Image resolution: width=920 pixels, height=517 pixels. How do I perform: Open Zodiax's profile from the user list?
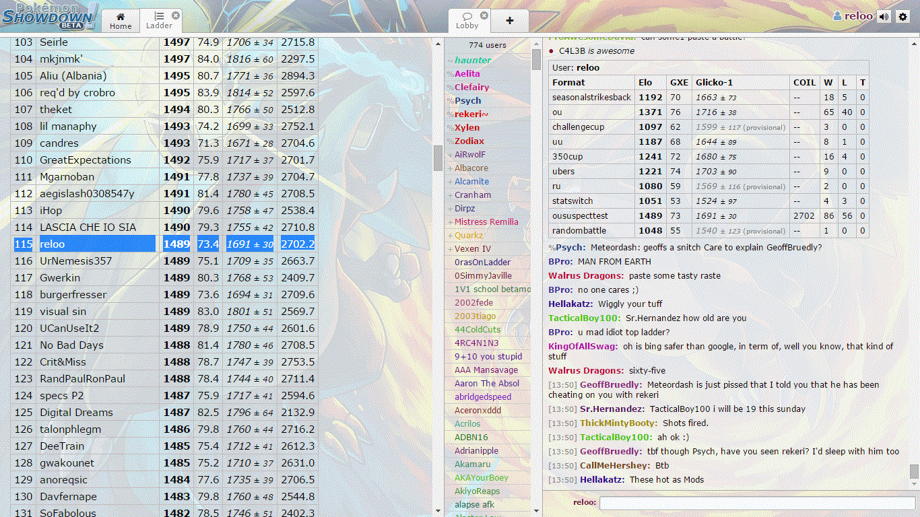point(469,141)
